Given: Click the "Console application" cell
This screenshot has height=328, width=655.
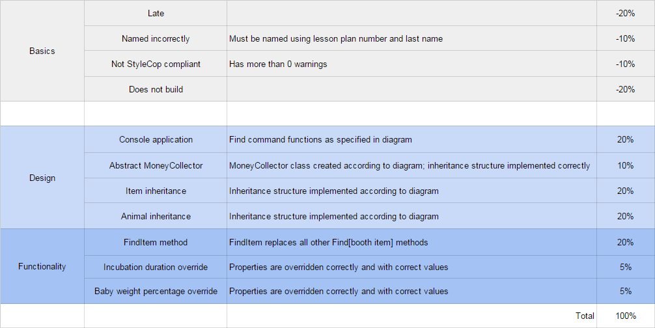Looking at the screenshot, I should (x=156, y=139).
